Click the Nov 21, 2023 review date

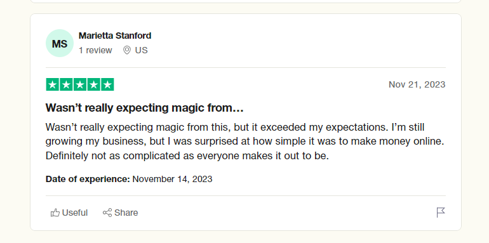coord(417,84)
